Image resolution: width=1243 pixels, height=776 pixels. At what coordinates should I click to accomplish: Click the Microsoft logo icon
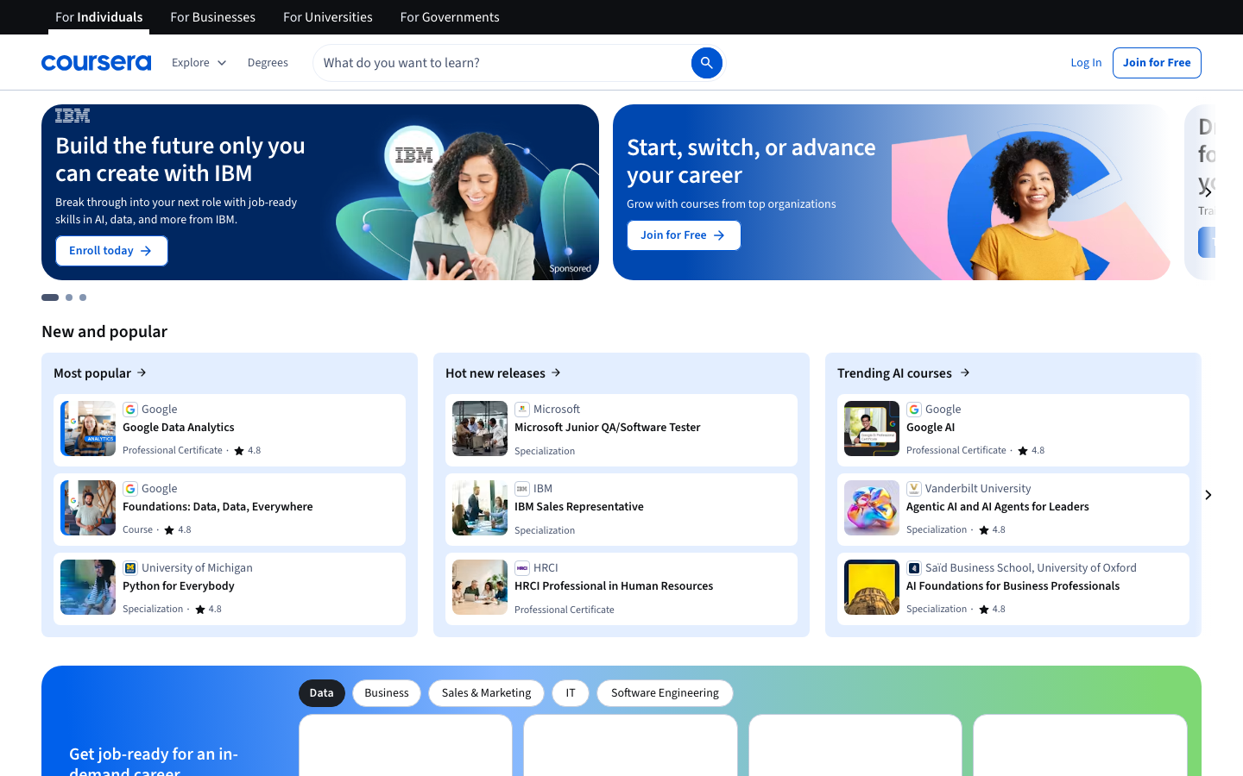pos(522,410)
